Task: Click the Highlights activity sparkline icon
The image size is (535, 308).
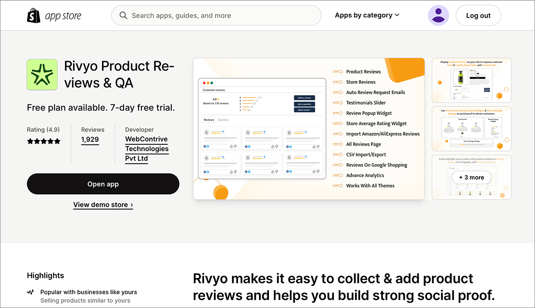Action: coord(30,292)
